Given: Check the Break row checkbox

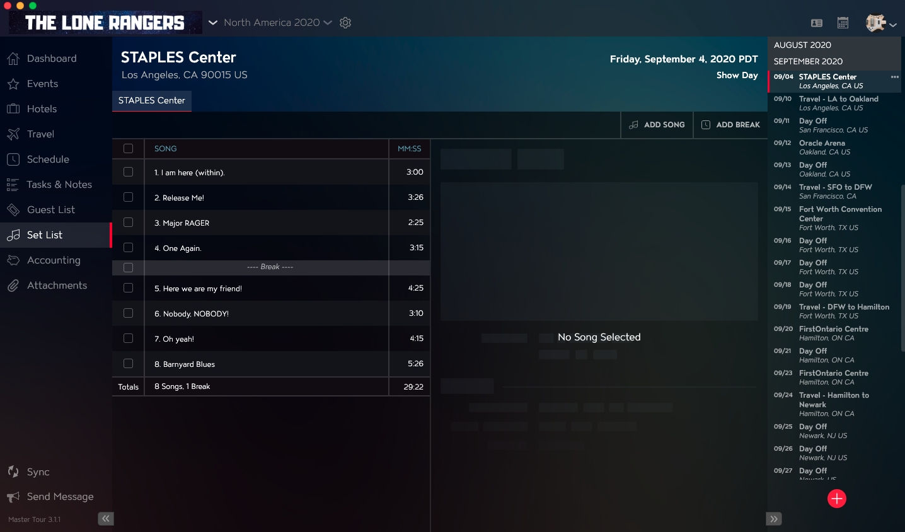Looking at the screenshot, I should tap(129, 268).
